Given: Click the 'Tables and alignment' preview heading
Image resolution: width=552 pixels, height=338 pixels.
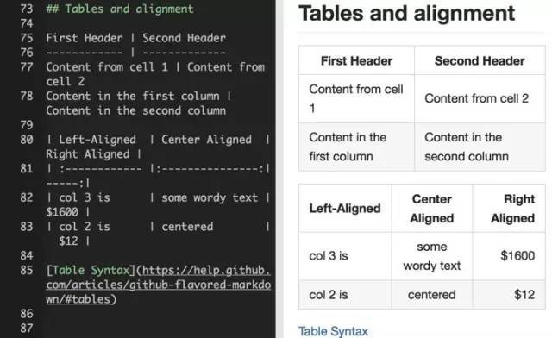Looking at the screenshot, I should pyautogui.click(x=407, y=14).
